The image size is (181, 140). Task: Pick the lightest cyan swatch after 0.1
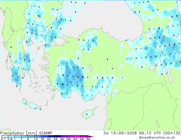click(x=5, y=136)
